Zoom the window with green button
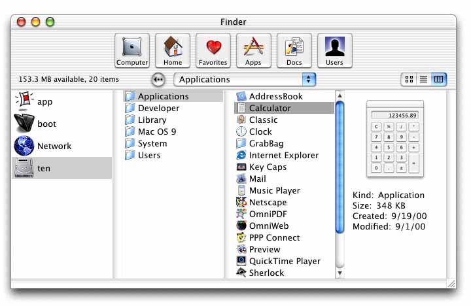 (50, 22)
